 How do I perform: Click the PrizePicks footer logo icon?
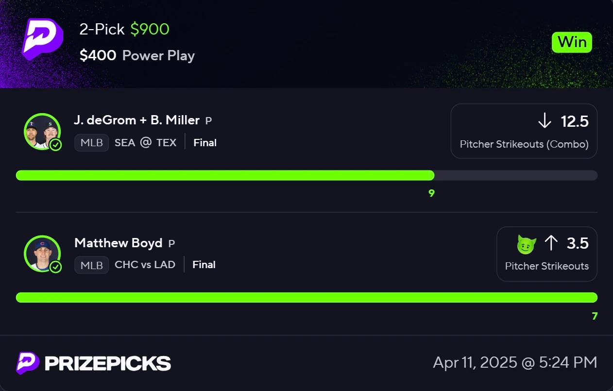tap(28, 363)
